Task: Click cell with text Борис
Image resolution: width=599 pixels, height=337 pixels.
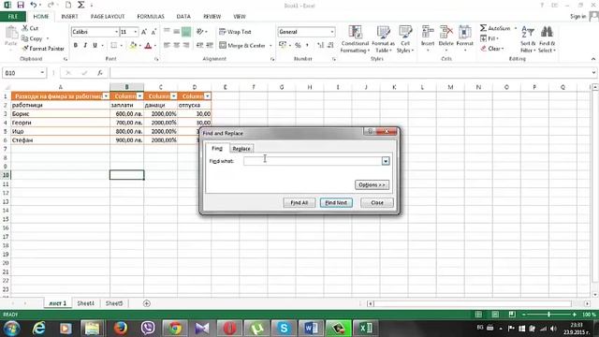Action: pyautogui.click(x=60, y=114)
